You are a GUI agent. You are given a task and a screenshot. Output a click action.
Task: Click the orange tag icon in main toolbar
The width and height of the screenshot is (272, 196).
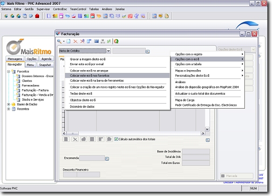pyautogui.click(x=99, y=16)
